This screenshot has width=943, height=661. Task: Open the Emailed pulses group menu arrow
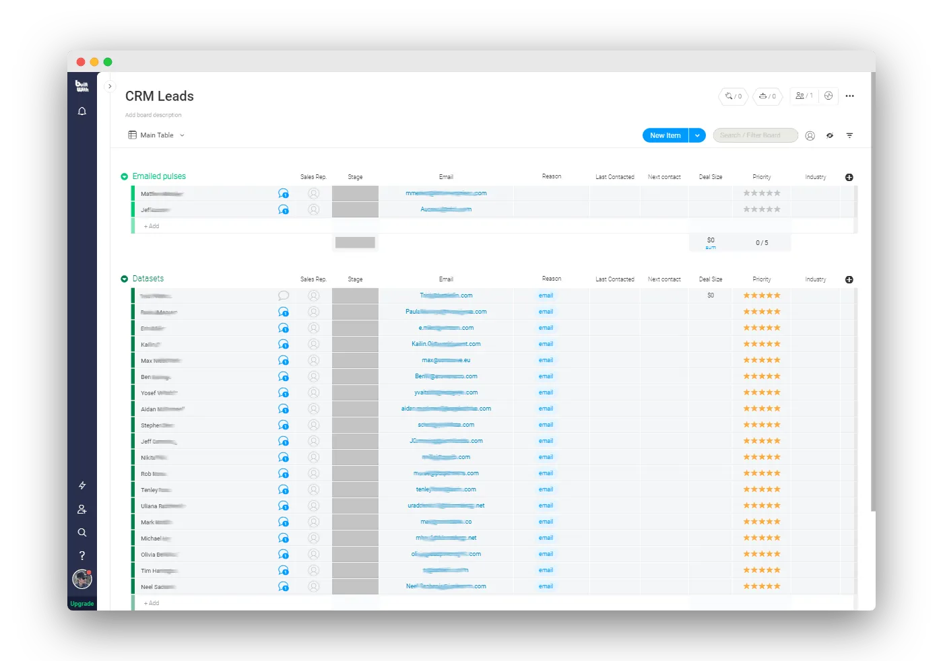pyautogui.click(x=124, y=176)
